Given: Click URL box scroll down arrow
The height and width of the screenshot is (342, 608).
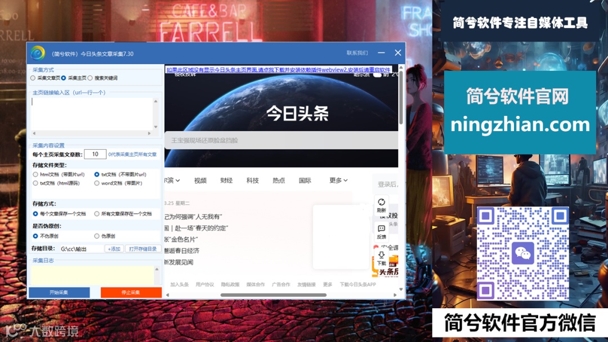Looking at the screenshot, I should point(155,127).
